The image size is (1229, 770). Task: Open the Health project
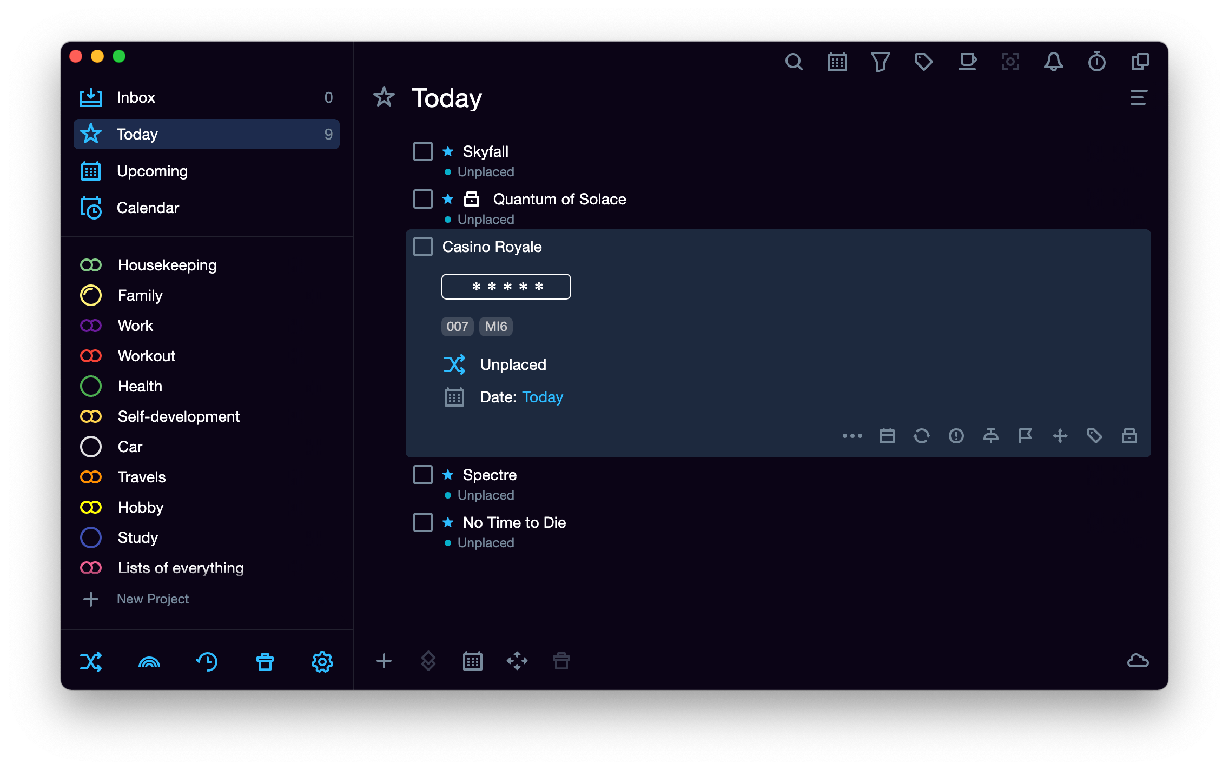tap(207, 386)
